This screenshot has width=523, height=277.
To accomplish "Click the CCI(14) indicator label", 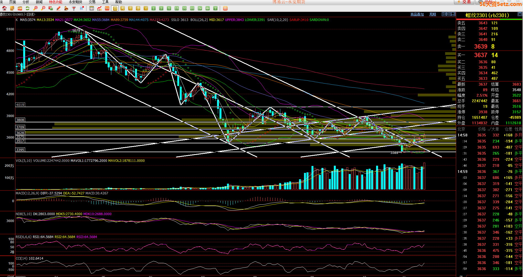I will (x=22, y=258).
